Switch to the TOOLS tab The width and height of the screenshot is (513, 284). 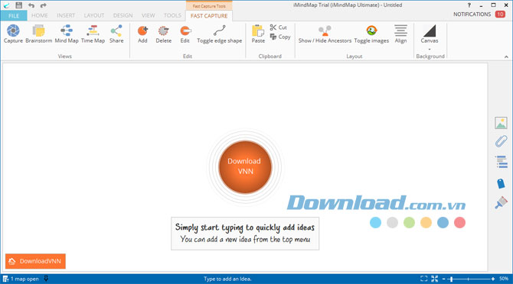172,15
